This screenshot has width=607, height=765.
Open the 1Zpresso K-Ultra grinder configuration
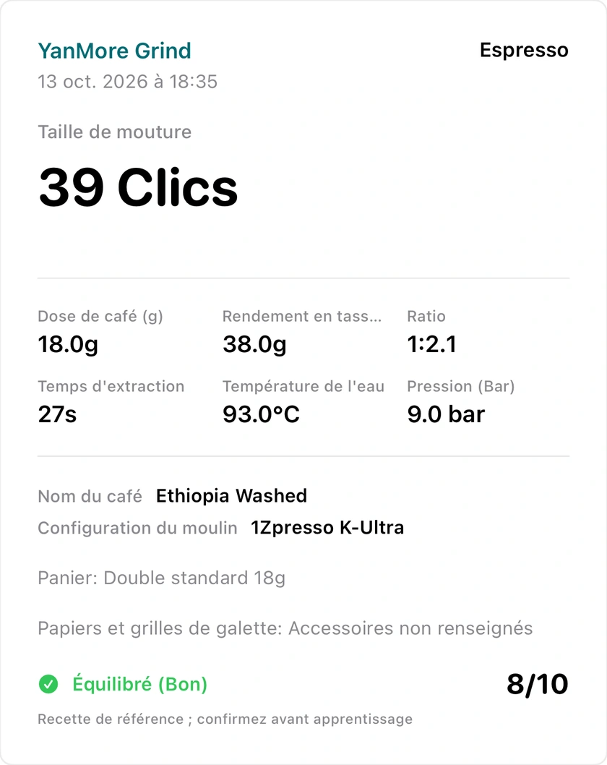[x=327, y=528]
